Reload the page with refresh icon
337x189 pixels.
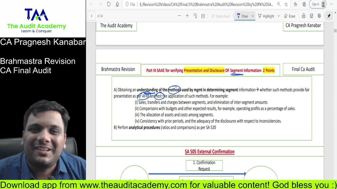tap(109, 4)
